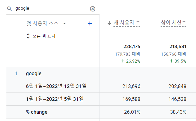
Task: Clear the google search text
Action: (93, 9)
